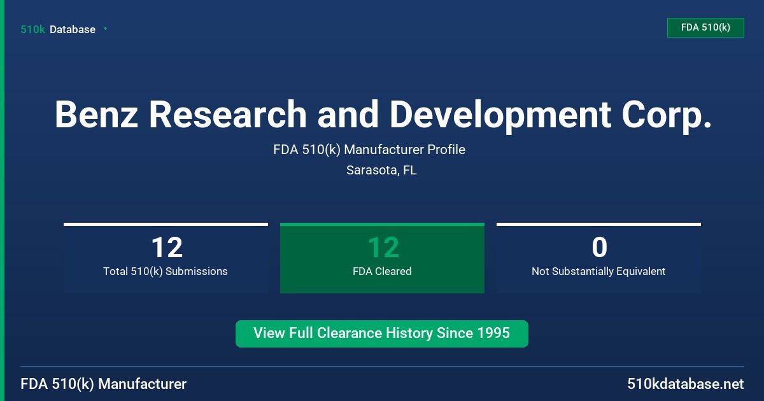This screenshot has width=764, height=401.
Task: Click the FDA 510(k) Manufacturer footer label
Action: [104, 384]
